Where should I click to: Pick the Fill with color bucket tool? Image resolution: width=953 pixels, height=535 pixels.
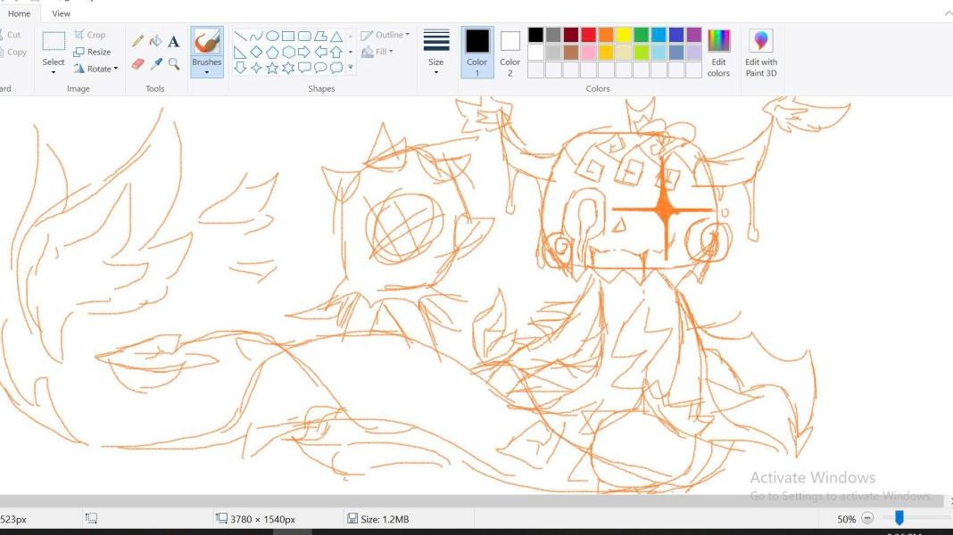pos(155,41)
